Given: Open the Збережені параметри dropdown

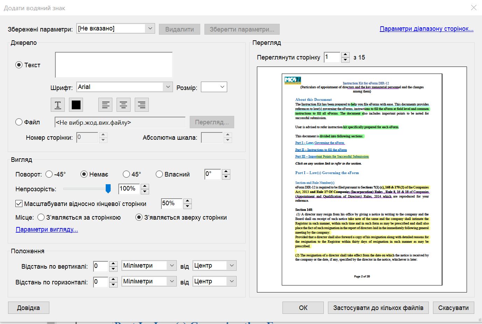Looking at the screenshot, I should 116,28.
